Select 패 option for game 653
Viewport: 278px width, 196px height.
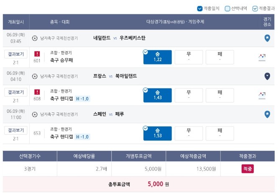point(219,133)
